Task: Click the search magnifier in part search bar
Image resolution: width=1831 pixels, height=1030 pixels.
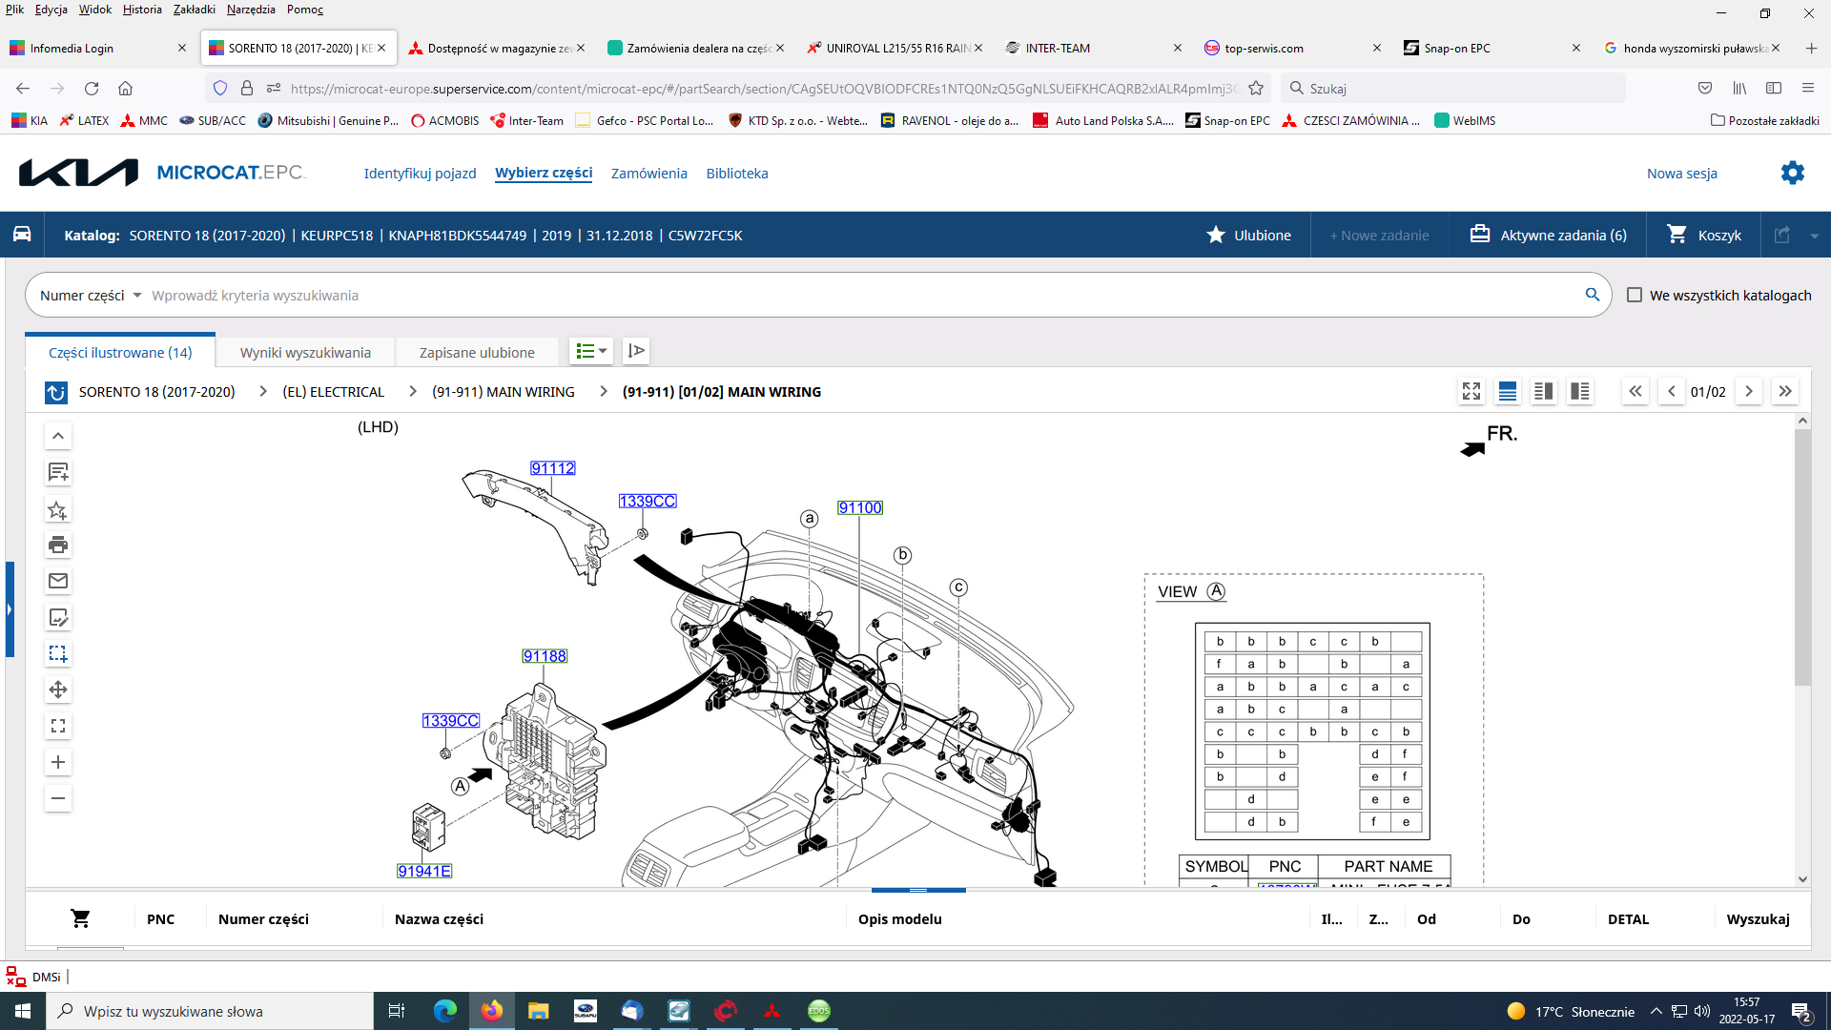Action: [x=1592, y=295]
